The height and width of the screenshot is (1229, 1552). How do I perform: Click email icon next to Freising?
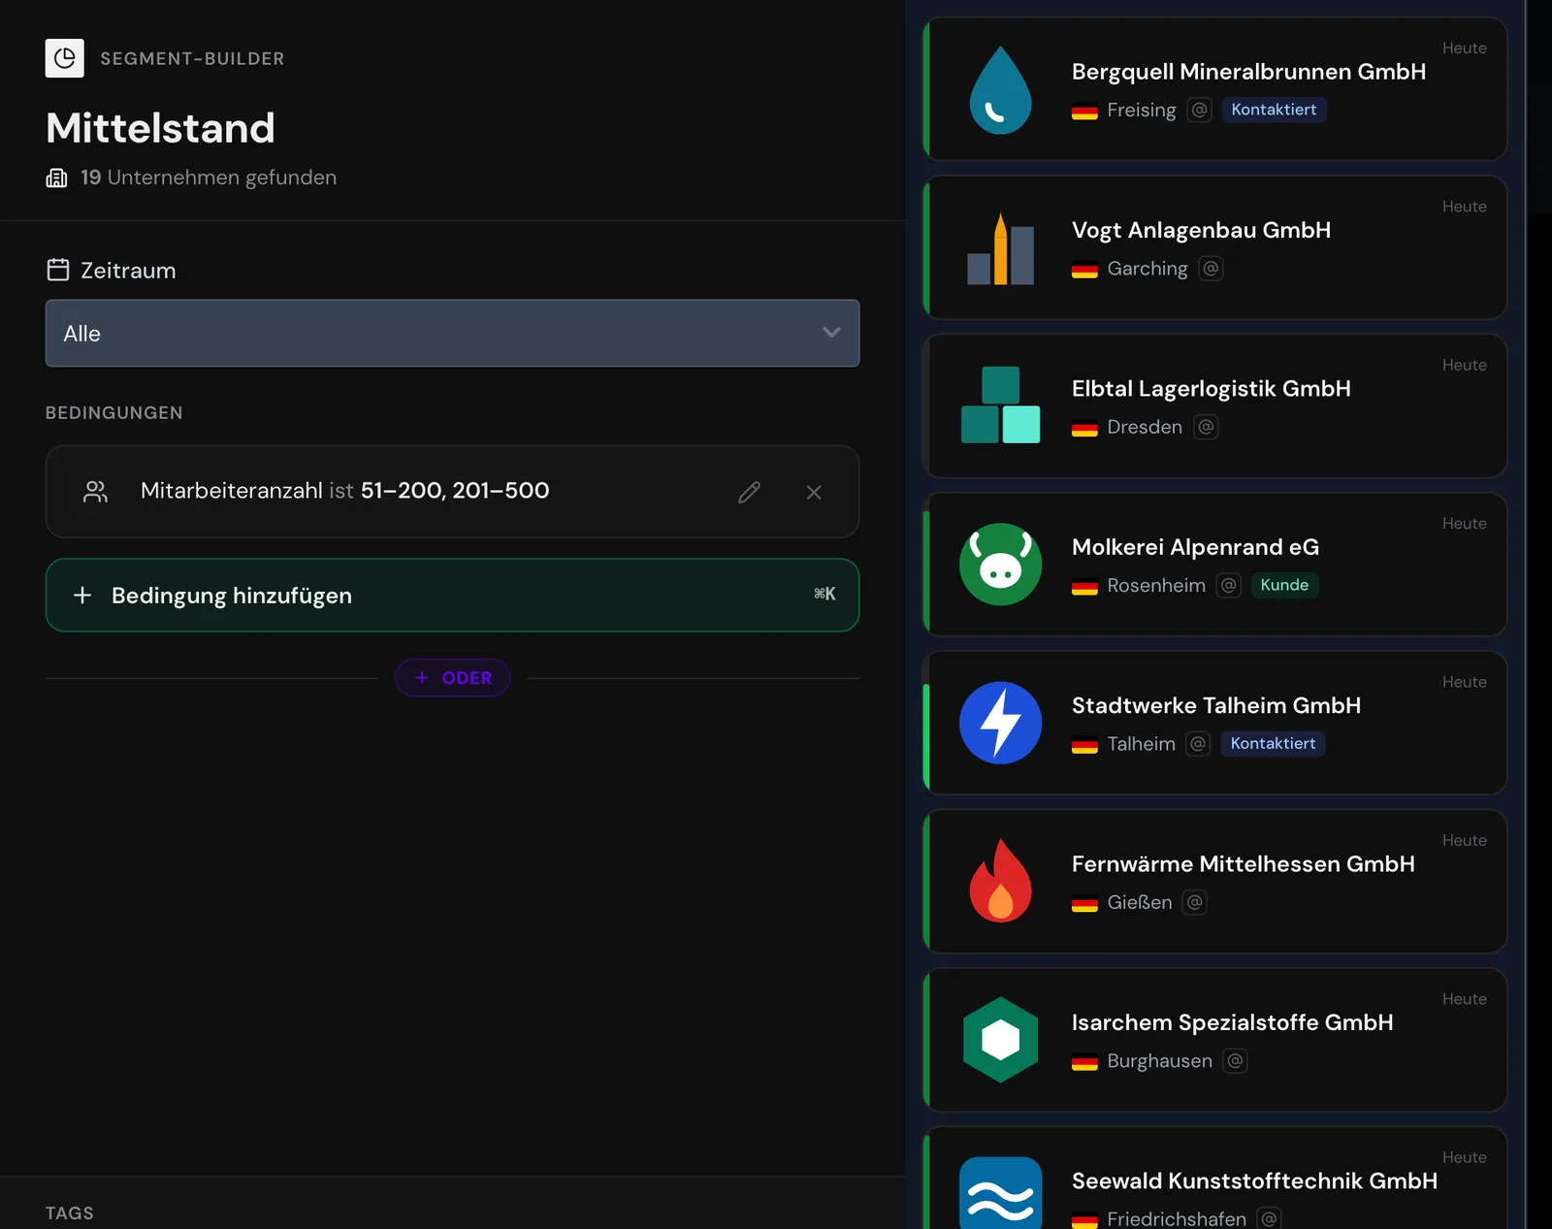pos(1200,110)
